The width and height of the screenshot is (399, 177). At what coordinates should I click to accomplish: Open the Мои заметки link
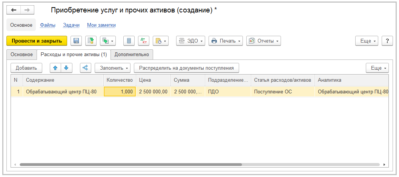pyautogui.click(x=101, y=25)
